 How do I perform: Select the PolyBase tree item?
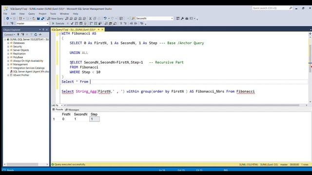click(x=18, y=57)
